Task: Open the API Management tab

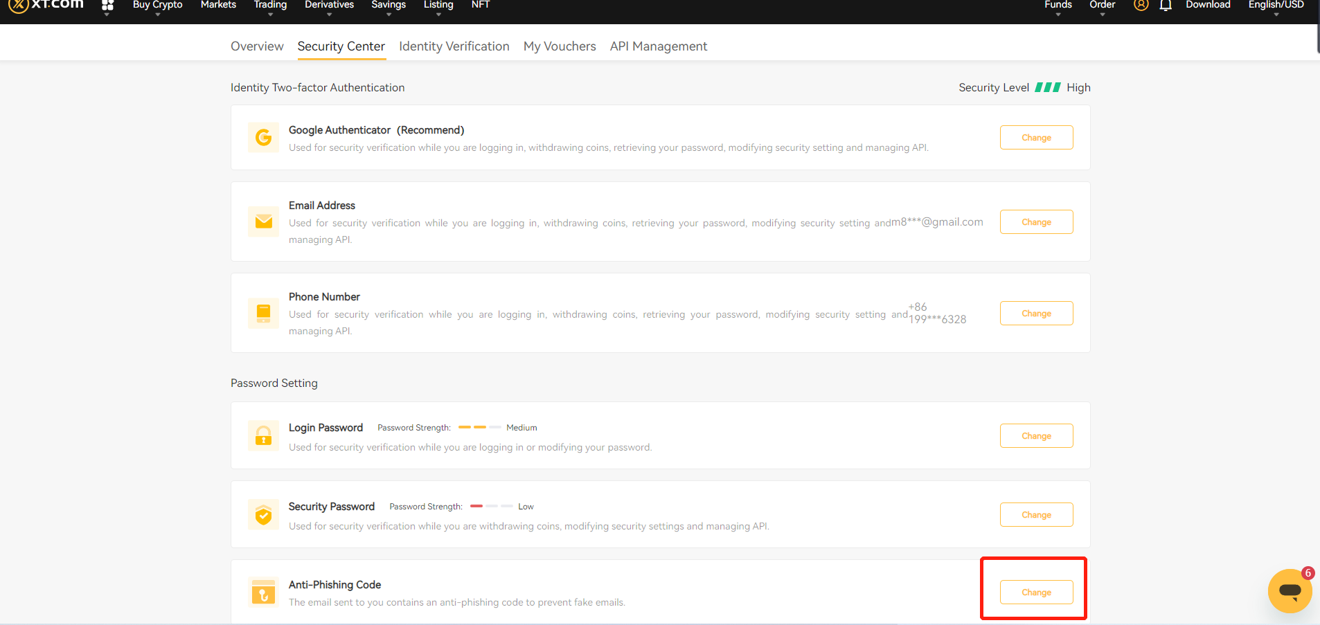Action: tap(658, 46)
